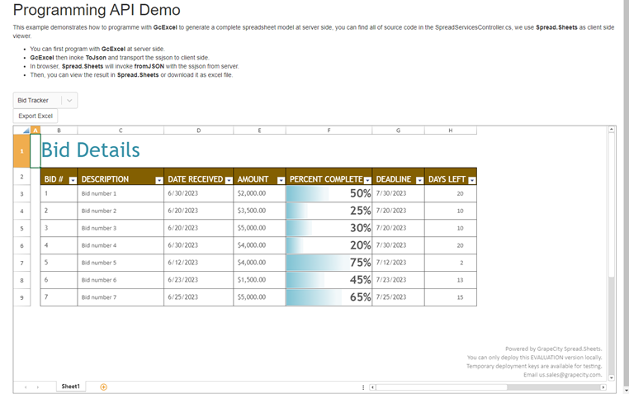Open the DATE RECEIVED filter arrow
The image size is (629, 394).
229,181
